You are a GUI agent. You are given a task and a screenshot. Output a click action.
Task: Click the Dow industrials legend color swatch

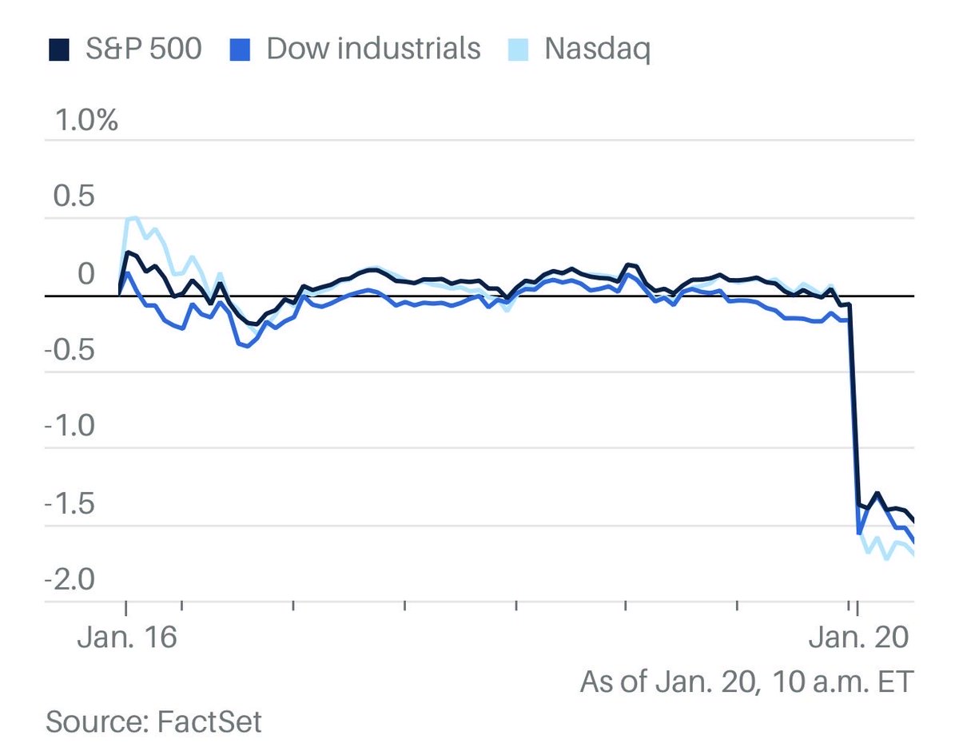coord(245,50)
